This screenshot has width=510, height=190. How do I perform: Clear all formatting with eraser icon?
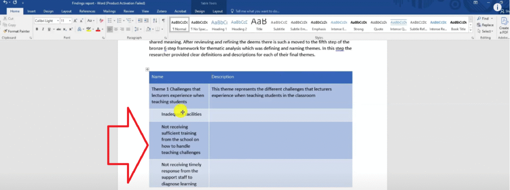coord(101,21)
